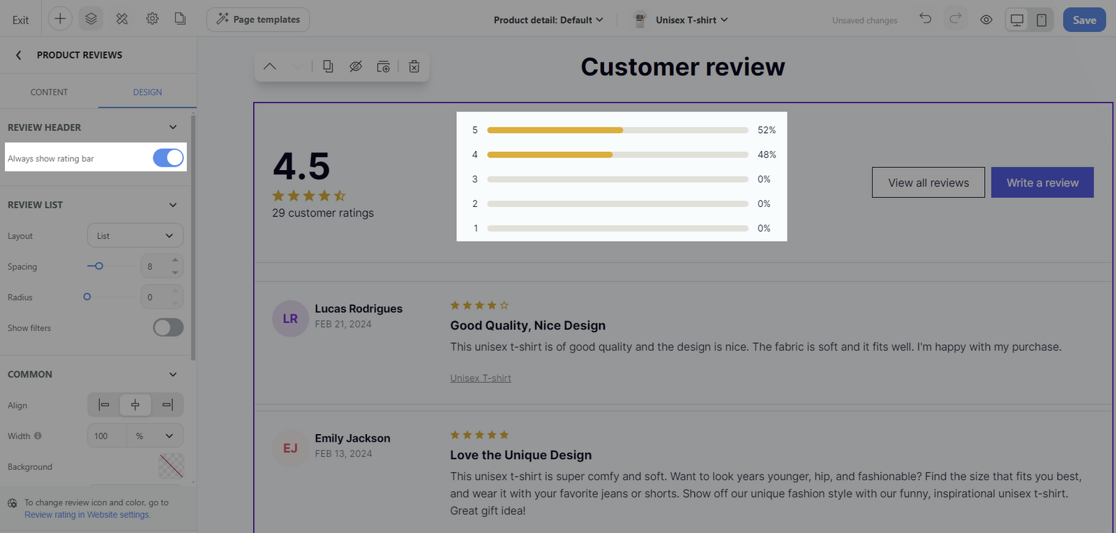Viewport: 1116px width, 533px height.
Task: Enable the Show filters toggle
Action: click(168, 327)
